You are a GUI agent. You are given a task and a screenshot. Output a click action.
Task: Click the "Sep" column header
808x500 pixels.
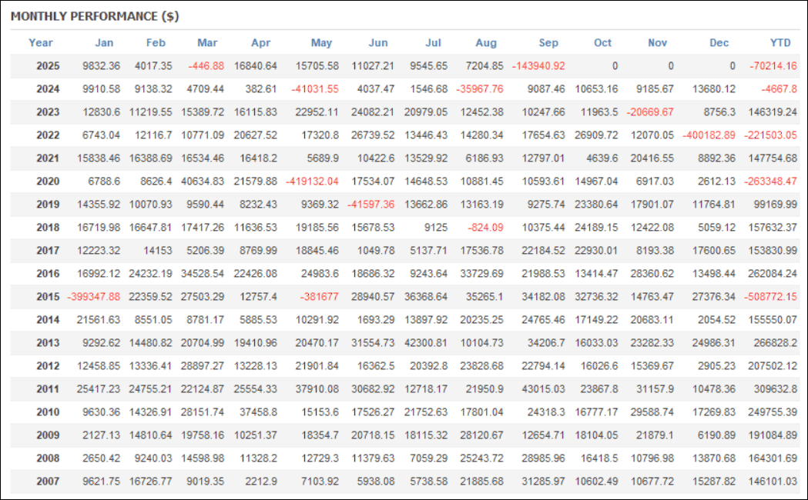(549, 43)
